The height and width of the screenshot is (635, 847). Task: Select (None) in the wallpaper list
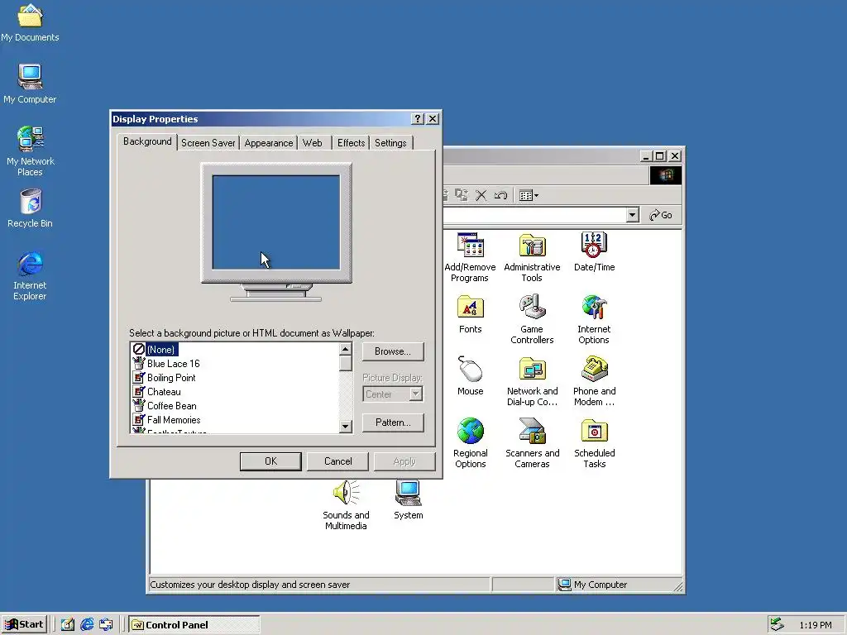point(161,350)
